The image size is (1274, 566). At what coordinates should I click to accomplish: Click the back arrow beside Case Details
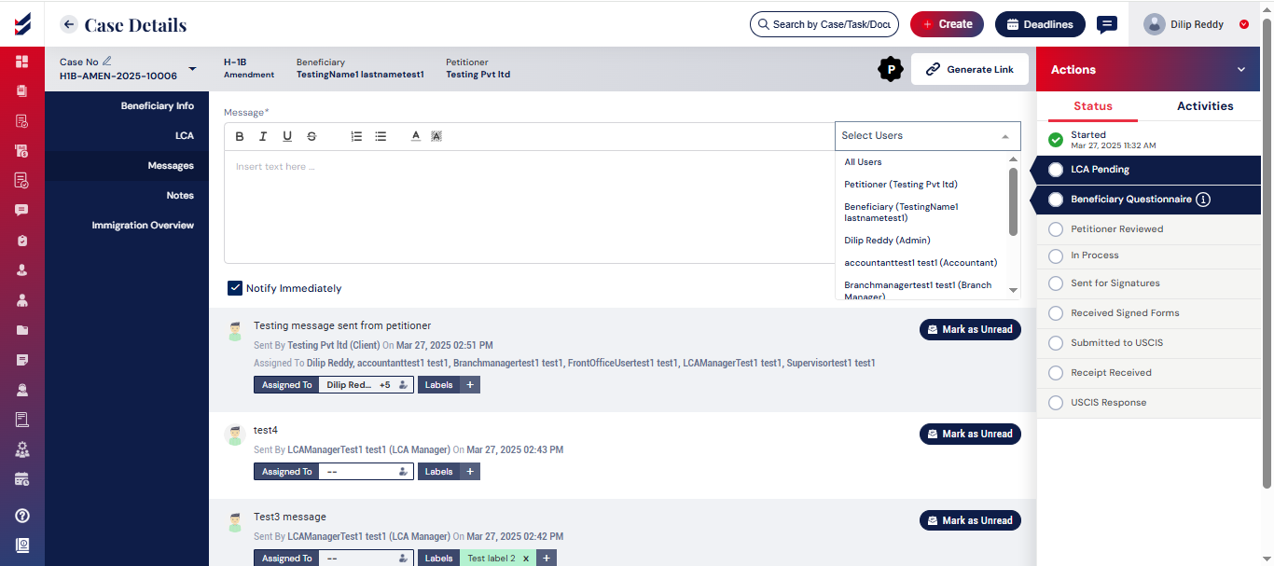tap(68, 25)
